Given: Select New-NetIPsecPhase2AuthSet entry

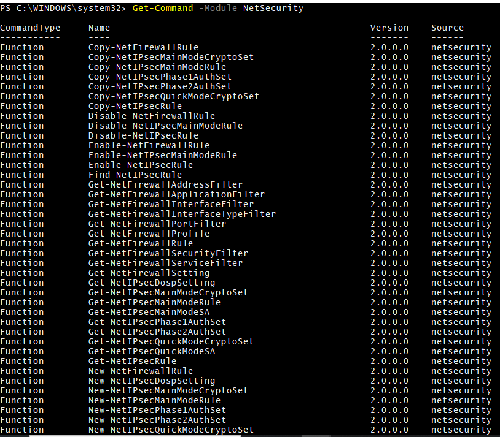Looking at the screenshot, I should [157, 420].
